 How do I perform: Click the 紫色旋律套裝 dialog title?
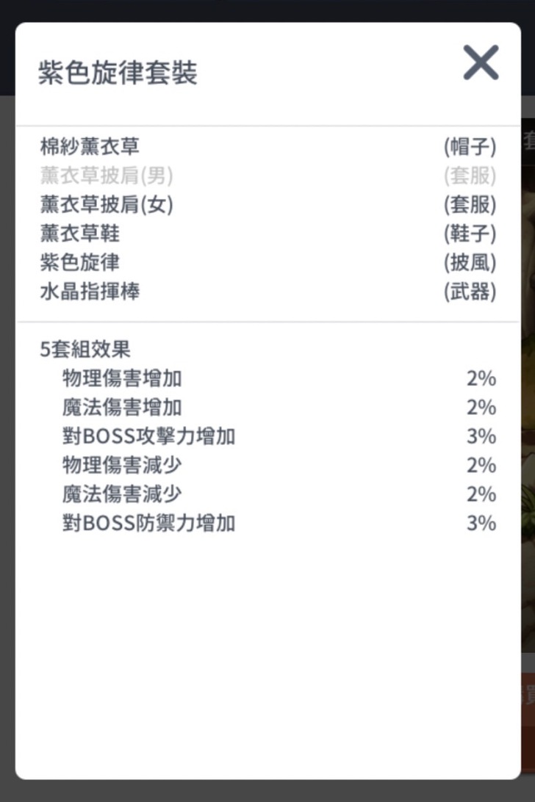tap(118, 73)
